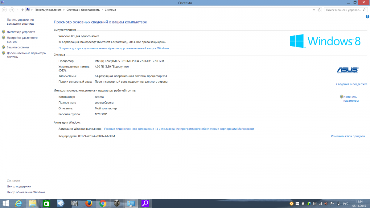
Task: Click the ASUS logo
Action: click(x=347, y=70)
